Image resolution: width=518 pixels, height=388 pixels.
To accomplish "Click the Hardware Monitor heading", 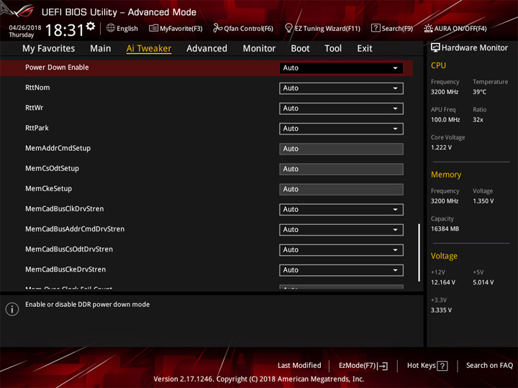I will (474, 48).
